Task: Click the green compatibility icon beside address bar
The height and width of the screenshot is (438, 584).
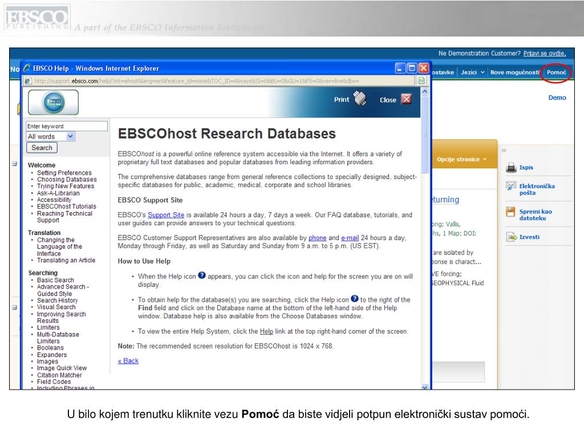Action: 421,80
